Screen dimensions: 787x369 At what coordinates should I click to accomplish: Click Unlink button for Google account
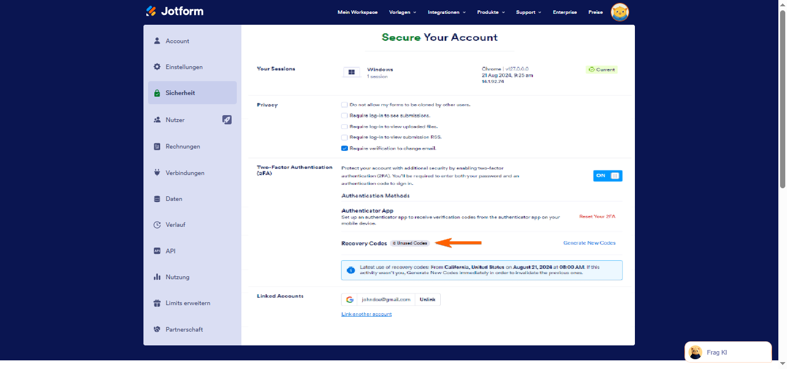[427, 299]
